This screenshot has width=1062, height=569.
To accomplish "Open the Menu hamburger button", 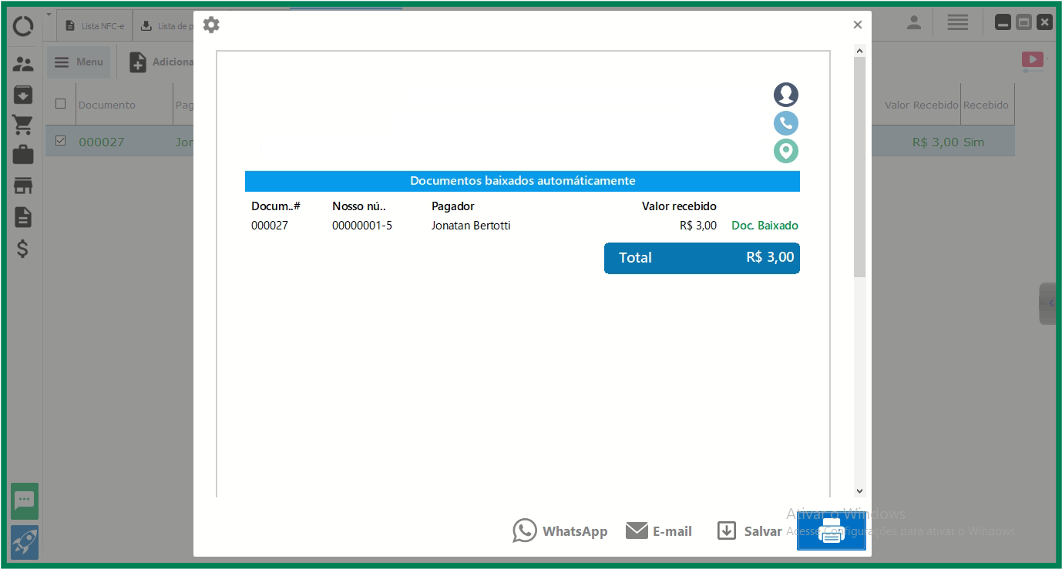I will [x=79, y=62].
